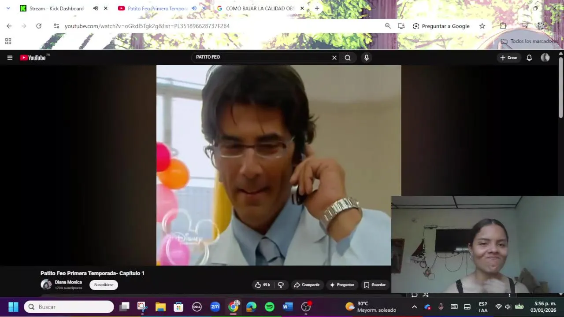The image size is (564, 317).
Task: Open zoom level magnifier in address bar
Action: point(388,26)
